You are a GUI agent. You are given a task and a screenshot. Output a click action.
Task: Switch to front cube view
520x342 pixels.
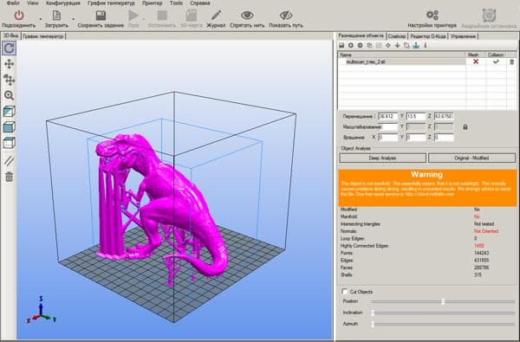click(x=9, y=127)
